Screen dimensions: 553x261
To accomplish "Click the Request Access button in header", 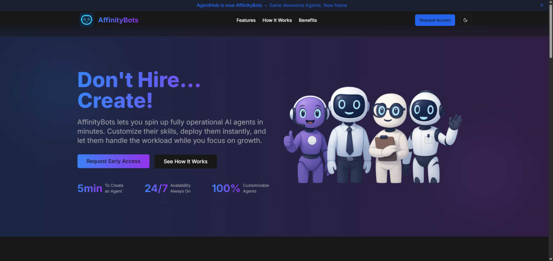I will click(435, 20).
